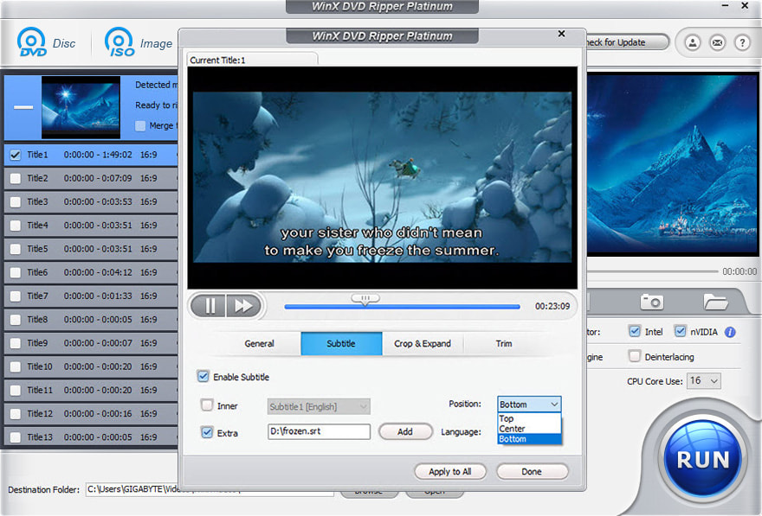The image size is (762, 516).
Task: Click the main window preview image
Action: click(x=673, y=164)
